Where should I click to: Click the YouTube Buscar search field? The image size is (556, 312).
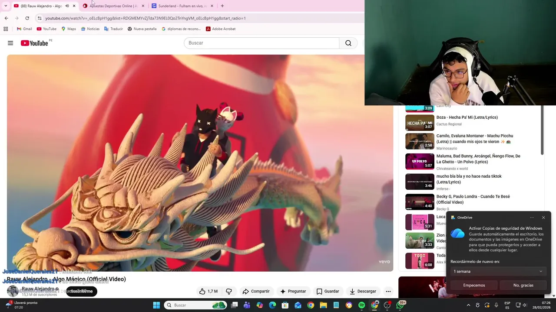(x=261, y=43)
